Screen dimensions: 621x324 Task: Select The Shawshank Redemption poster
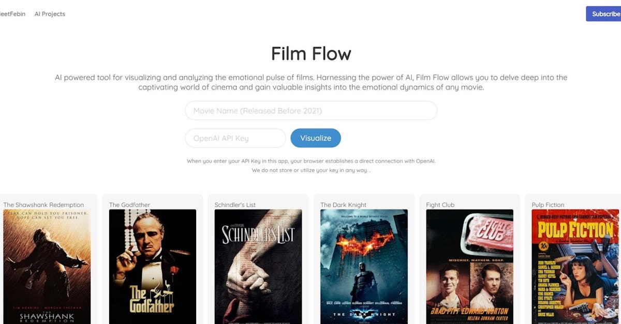point(47,267)
